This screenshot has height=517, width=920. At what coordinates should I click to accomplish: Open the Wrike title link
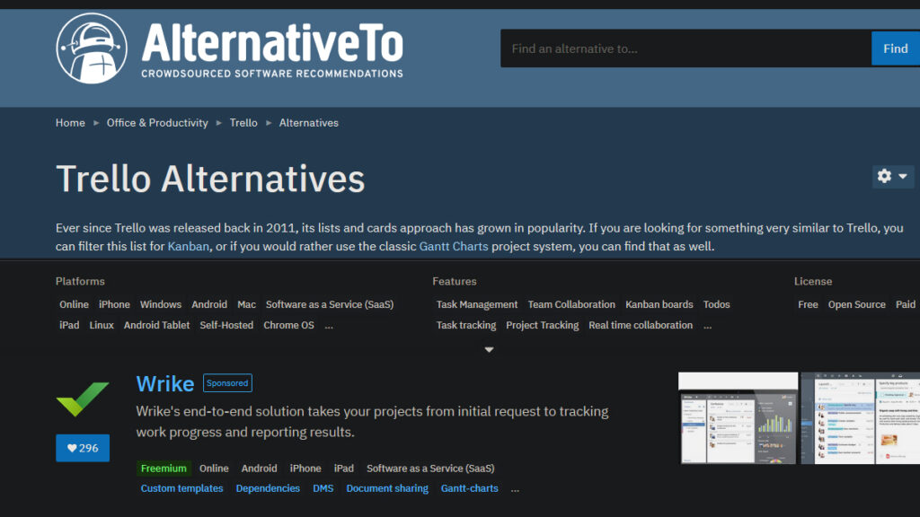(x=165, y=383)
